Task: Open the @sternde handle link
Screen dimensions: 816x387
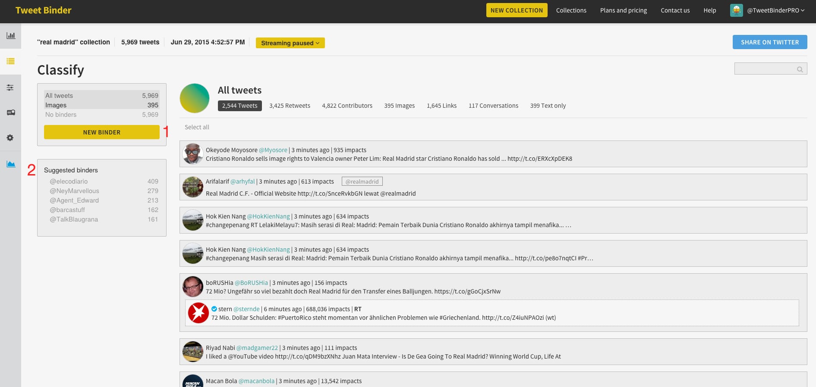Action: 246,309
